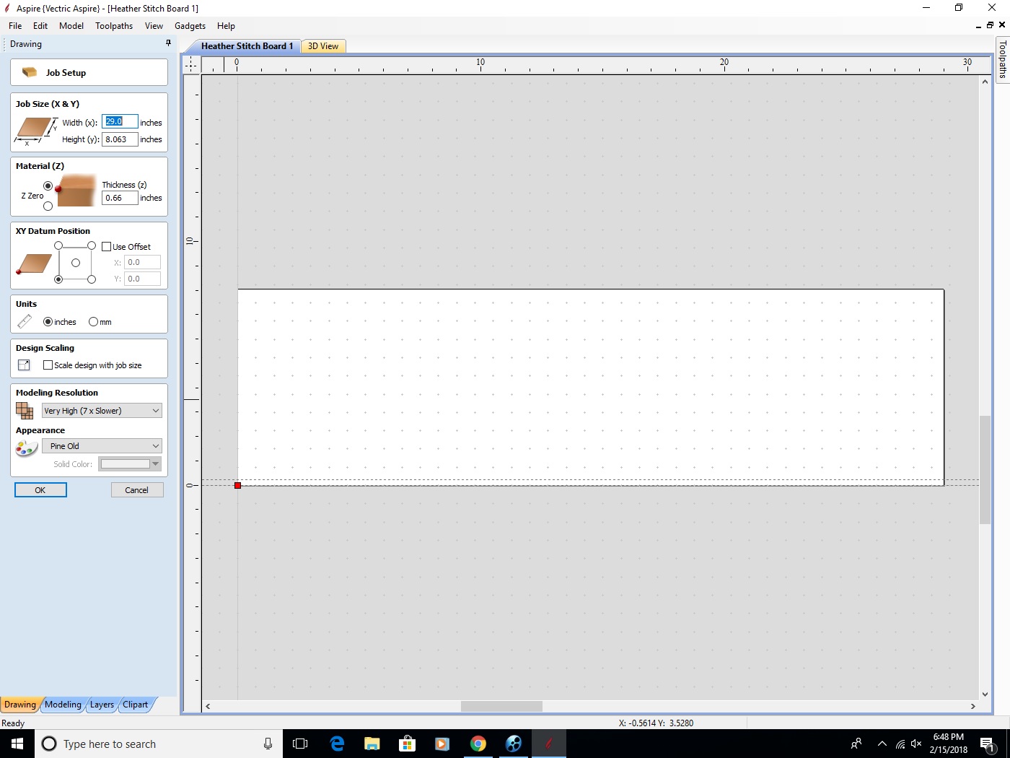The height and width of the screenshot is (758, 1010).
Task: Click the Thickness (z) input field
Action: point(120,198)
